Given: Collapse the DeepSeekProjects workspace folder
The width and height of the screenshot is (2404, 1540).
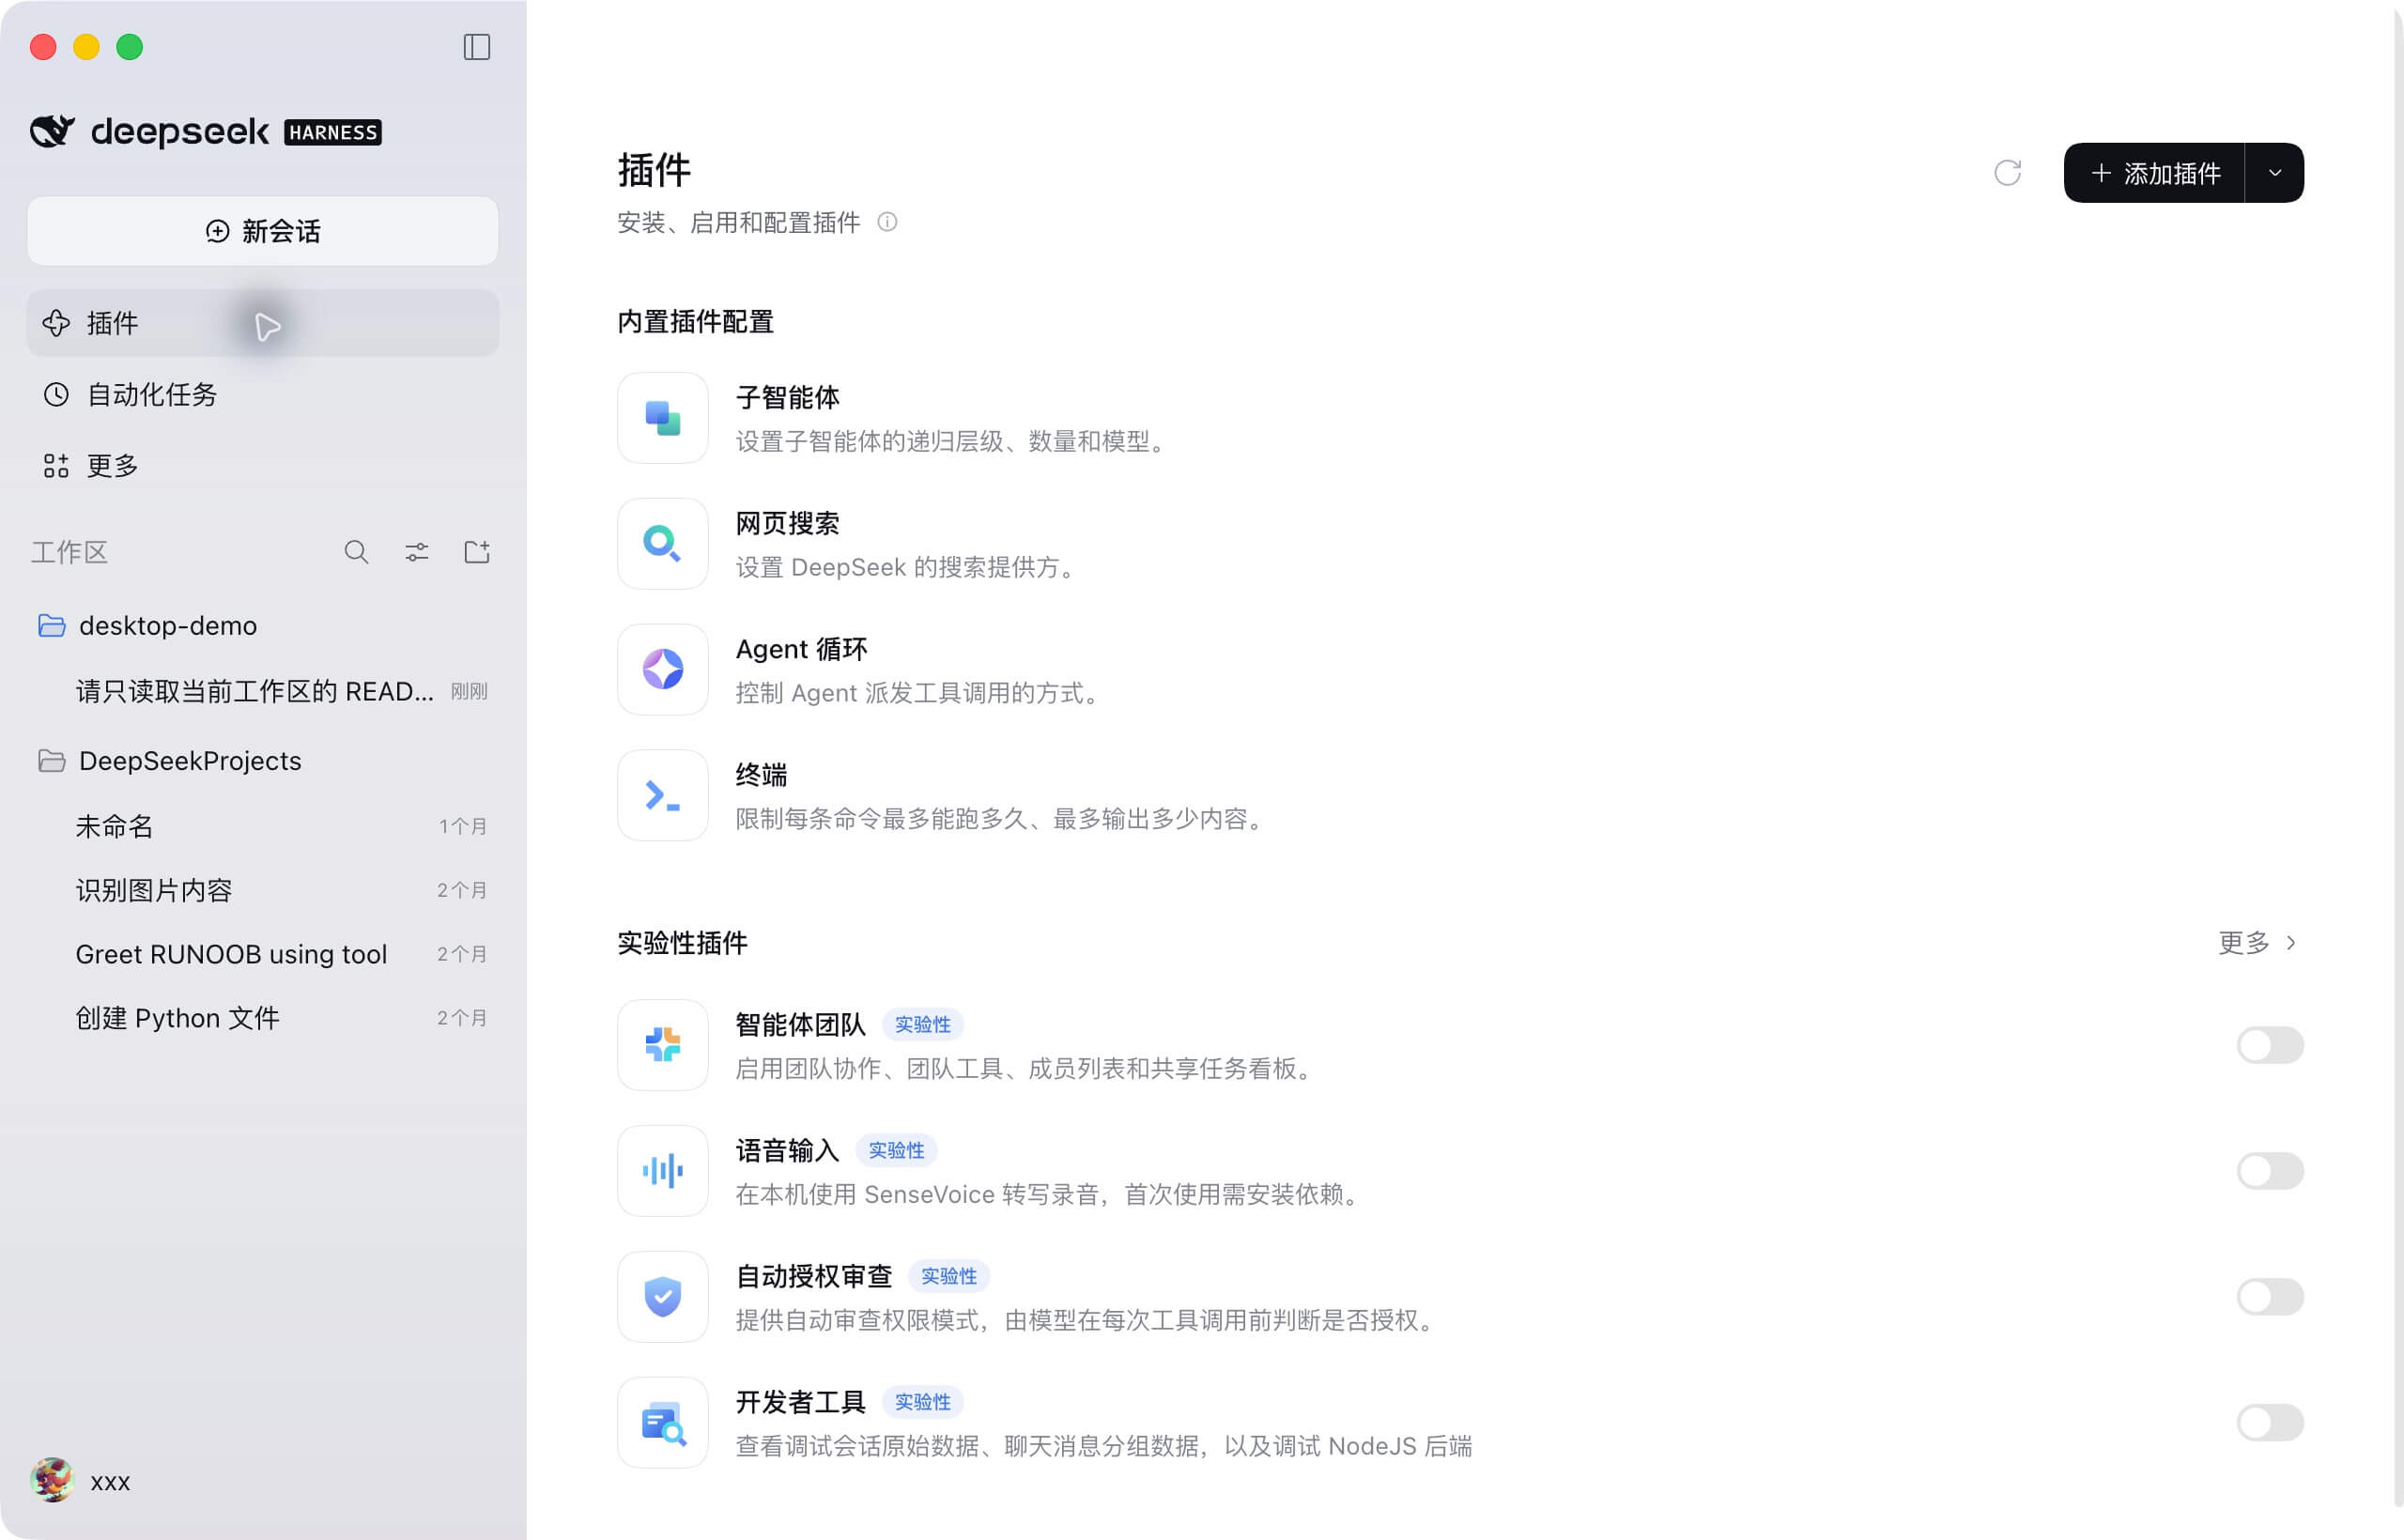Looking at the screenshot, I should pyautogui.click(x=52, y=761).
